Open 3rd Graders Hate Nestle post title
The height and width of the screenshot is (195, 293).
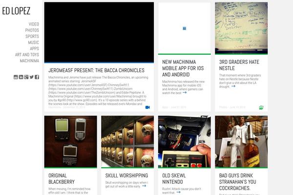tap(239, 65)
